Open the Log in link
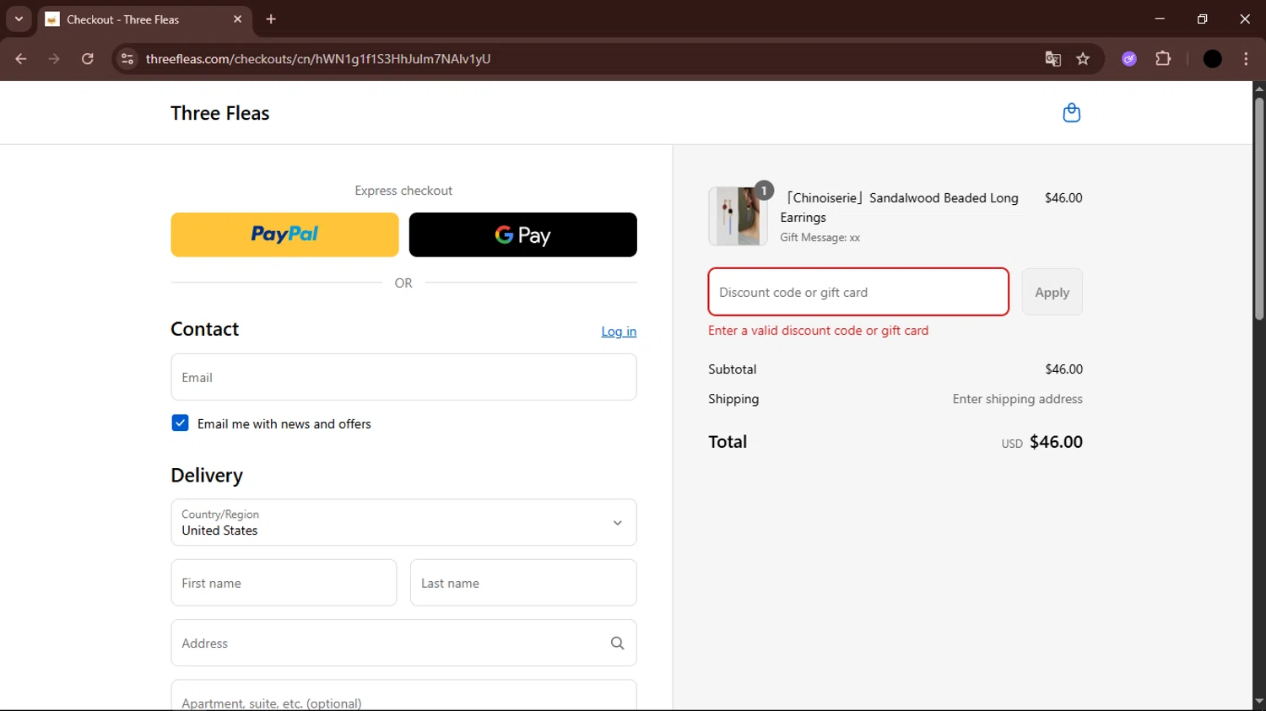Viewport: 1266px width, 711px height. tap(619, 331)
